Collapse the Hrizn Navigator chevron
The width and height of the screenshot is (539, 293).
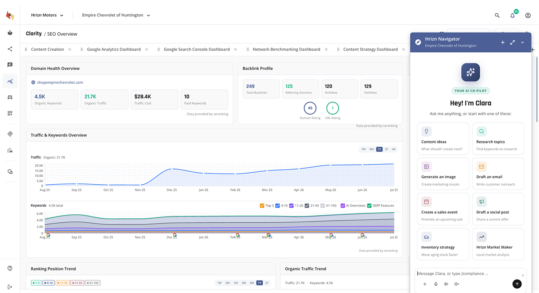click(522, 42)
